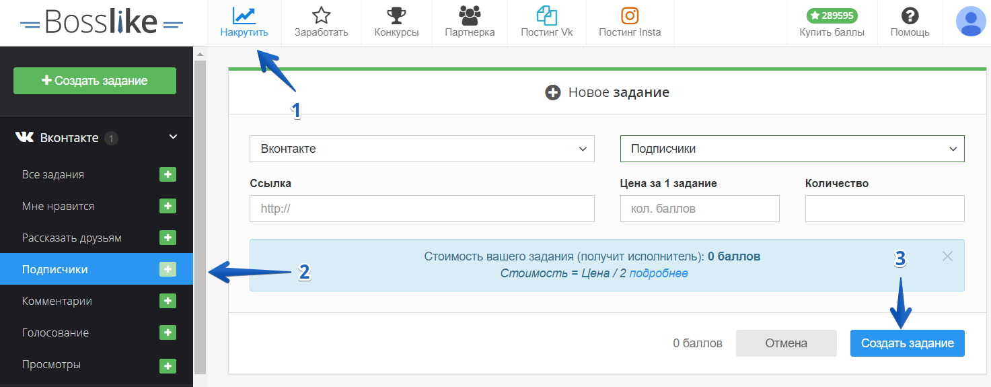Focus the Ссылка http:// input field

tap(422, 209)
